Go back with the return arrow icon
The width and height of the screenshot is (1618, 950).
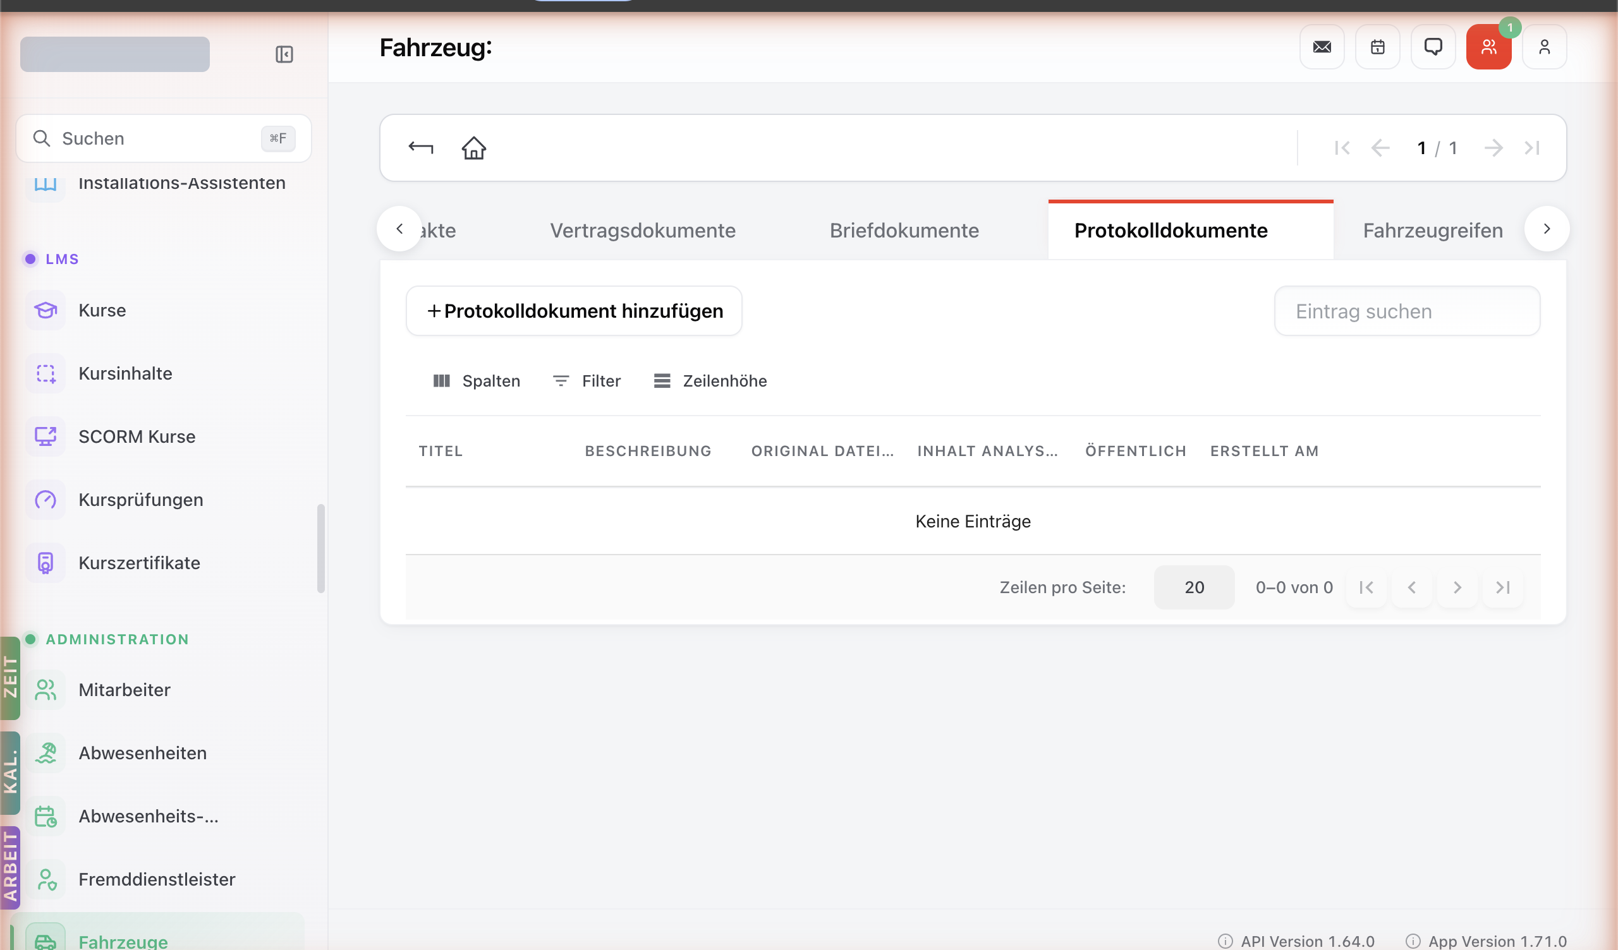pyautogui.click(x=421, y=148)
